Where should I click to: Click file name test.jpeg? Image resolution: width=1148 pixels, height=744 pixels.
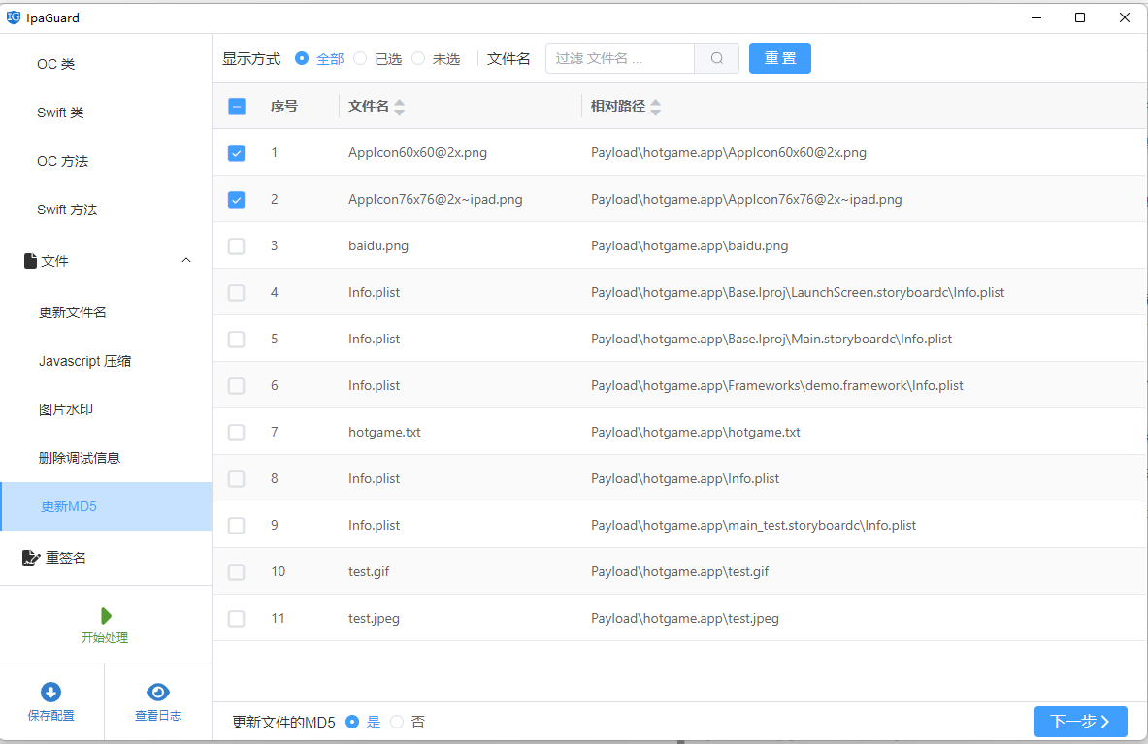click(x=375, y=618)
